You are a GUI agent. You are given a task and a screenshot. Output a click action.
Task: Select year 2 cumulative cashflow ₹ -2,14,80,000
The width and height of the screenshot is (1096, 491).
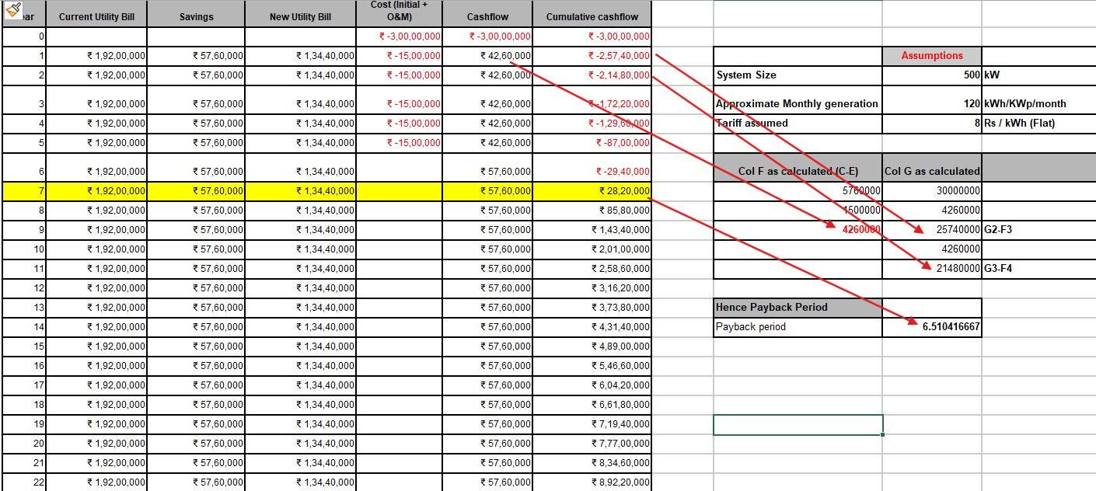pos(592,75)
